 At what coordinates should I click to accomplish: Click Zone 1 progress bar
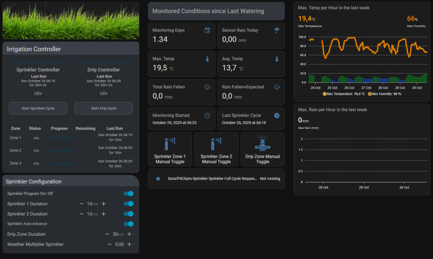(x=61, y=138)
